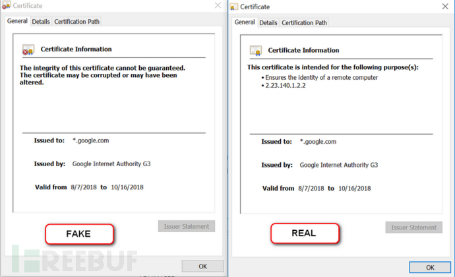Select the General tab in the FAKE window
The width and height of the screenshot is (455, 277).
tap(17, 21)
